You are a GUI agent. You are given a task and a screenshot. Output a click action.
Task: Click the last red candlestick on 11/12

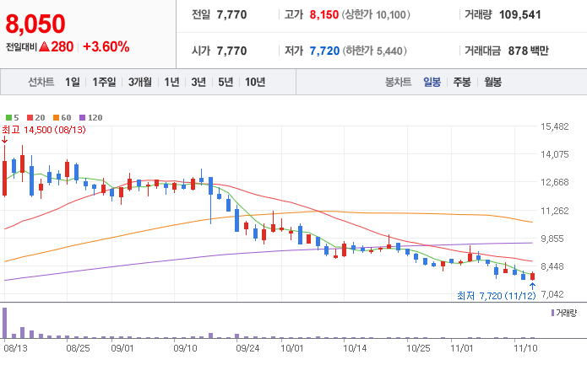(532, 276)
